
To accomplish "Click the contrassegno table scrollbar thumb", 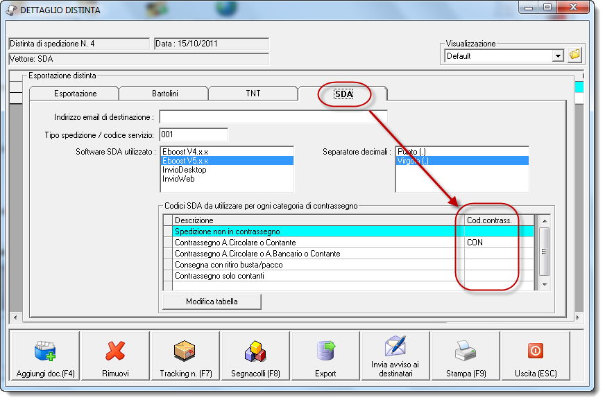I will click(545, 252).
